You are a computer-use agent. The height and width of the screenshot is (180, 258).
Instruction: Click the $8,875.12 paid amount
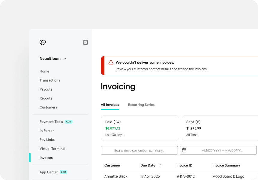pos(113,128)
